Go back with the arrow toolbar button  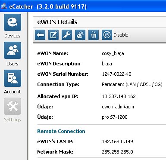point(40,35)
